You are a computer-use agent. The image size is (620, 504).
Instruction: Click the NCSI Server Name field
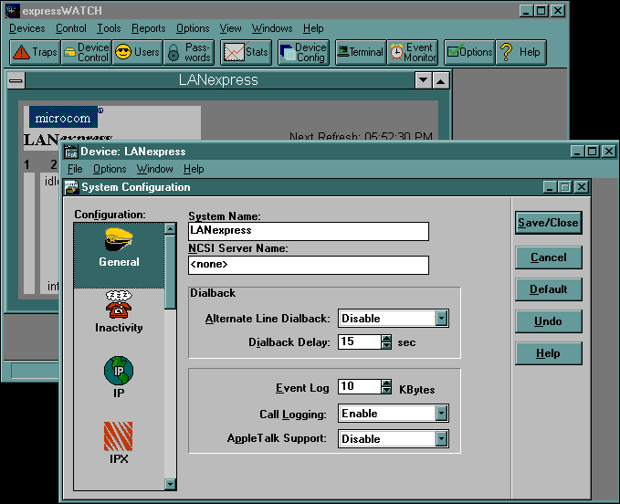click(x=309, y=265)
